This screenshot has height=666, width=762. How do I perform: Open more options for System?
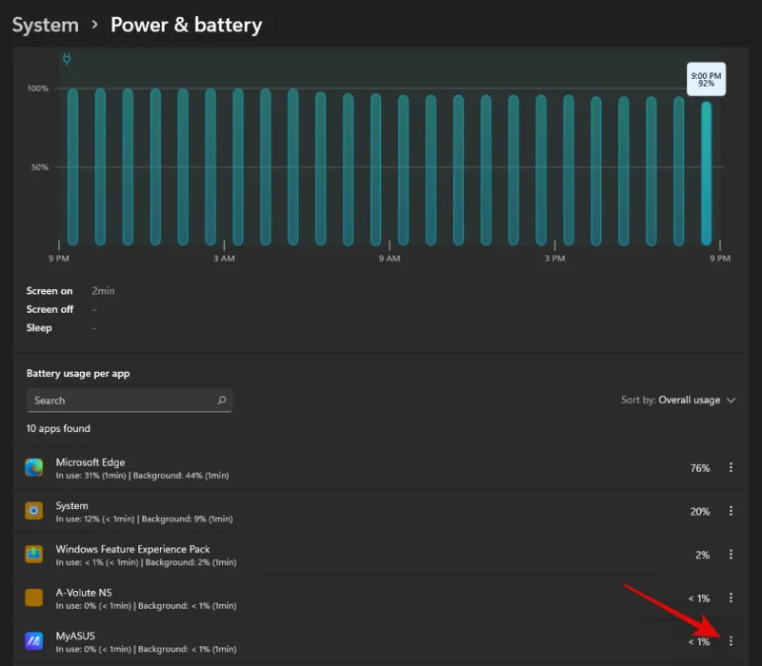732,511
